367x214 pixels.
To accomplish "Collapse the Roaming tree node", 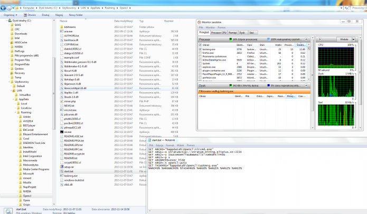I will click(15, 112).
